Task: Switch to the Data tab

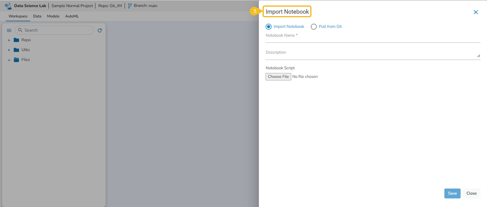Action: 37,16
